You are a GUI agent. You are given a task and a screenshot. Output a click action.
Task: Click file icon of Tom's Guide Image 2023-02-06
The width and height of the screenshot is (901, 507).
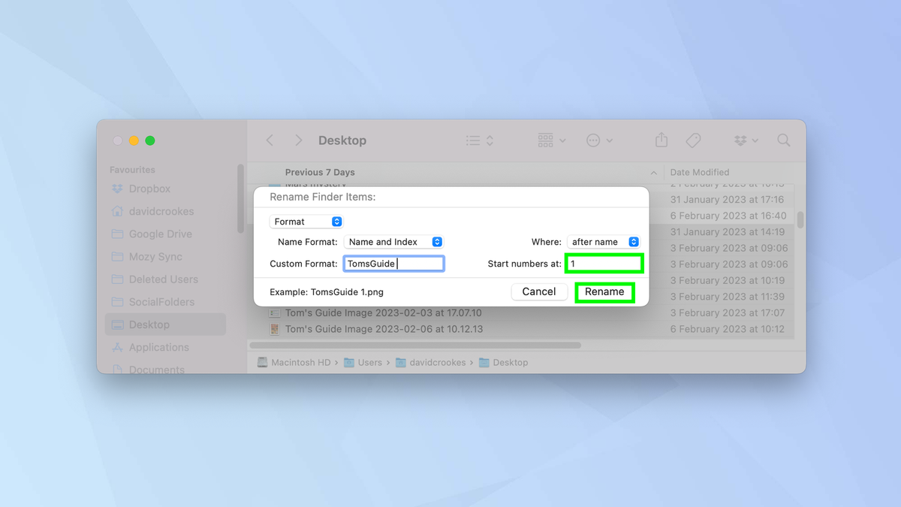tap(275, 329)
